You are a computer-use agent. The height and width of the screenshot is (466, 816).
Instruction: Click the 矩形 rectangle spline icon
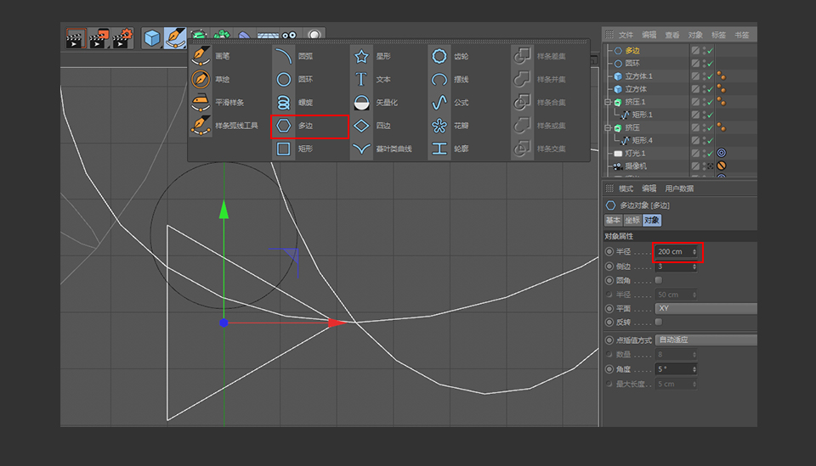284,149
